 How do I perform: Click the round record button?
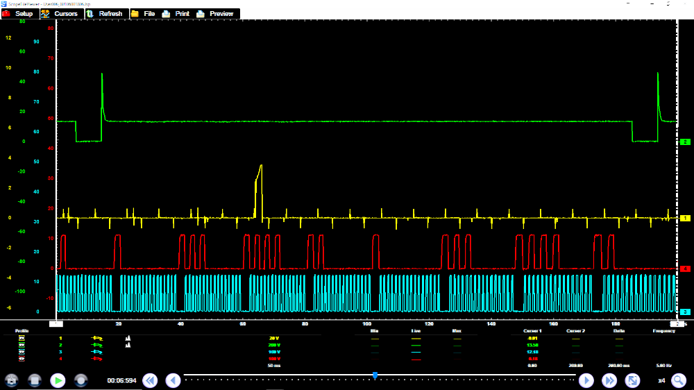tap(81, 380)
